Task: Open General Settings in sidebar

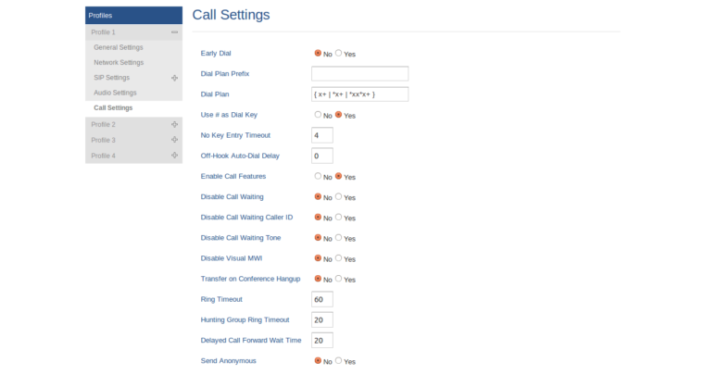Action: pyautogui.click(x=119, y=47)
